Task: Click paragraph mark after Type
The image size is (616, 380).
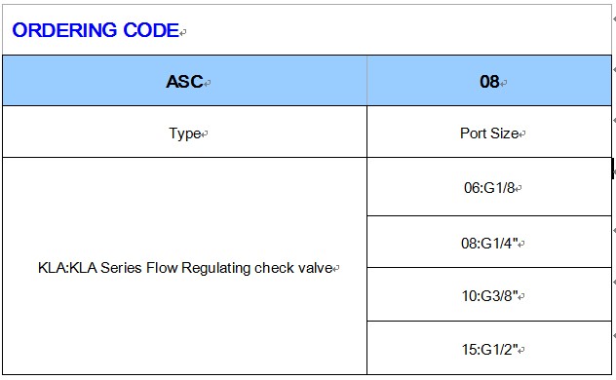Action: pos(205,135)
